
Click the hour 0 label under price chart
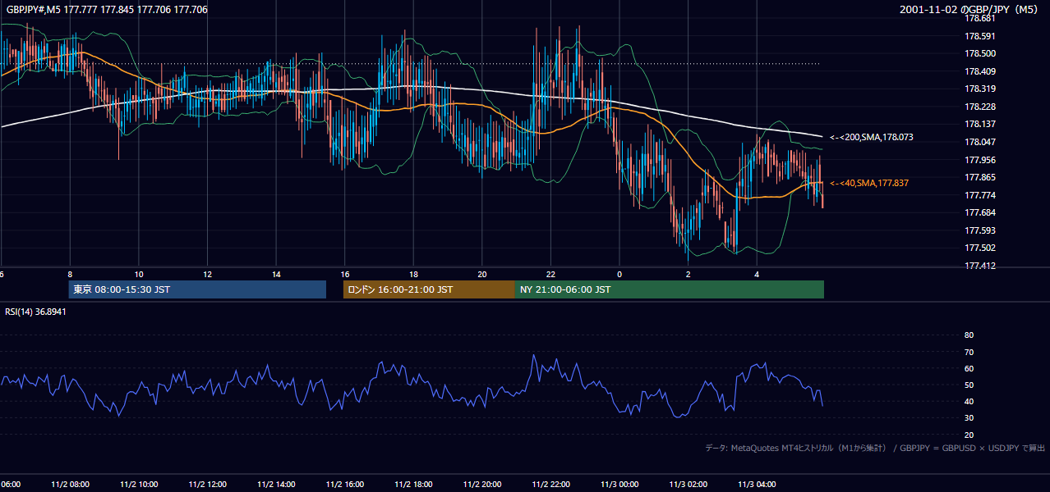point(619,274)
